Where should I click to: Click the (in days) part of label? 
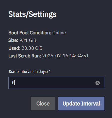click(x=41, y=72)
